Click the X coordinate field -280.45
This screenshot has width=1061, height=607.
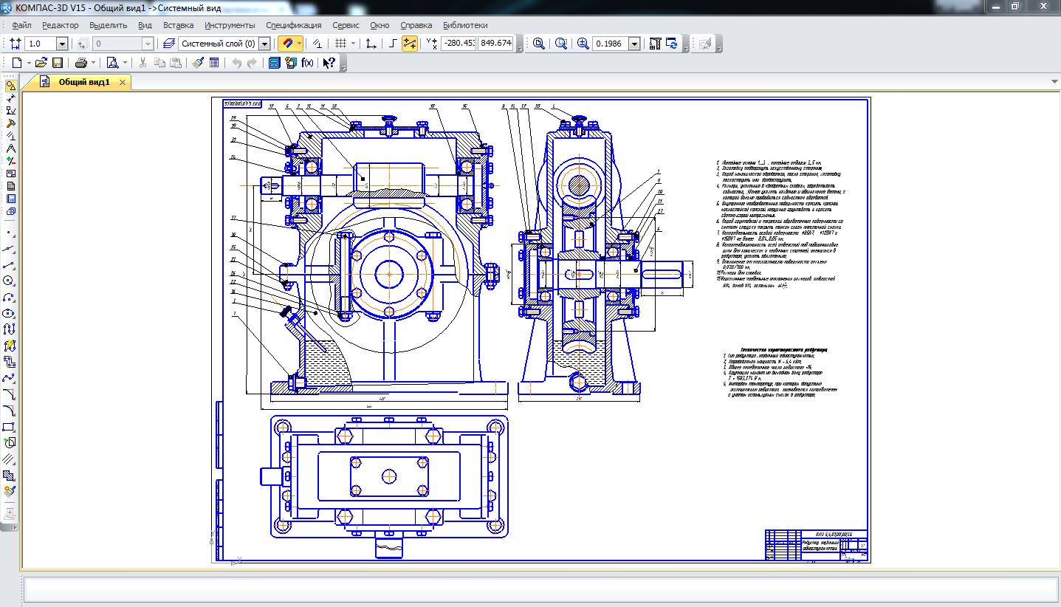pos(459,44)
